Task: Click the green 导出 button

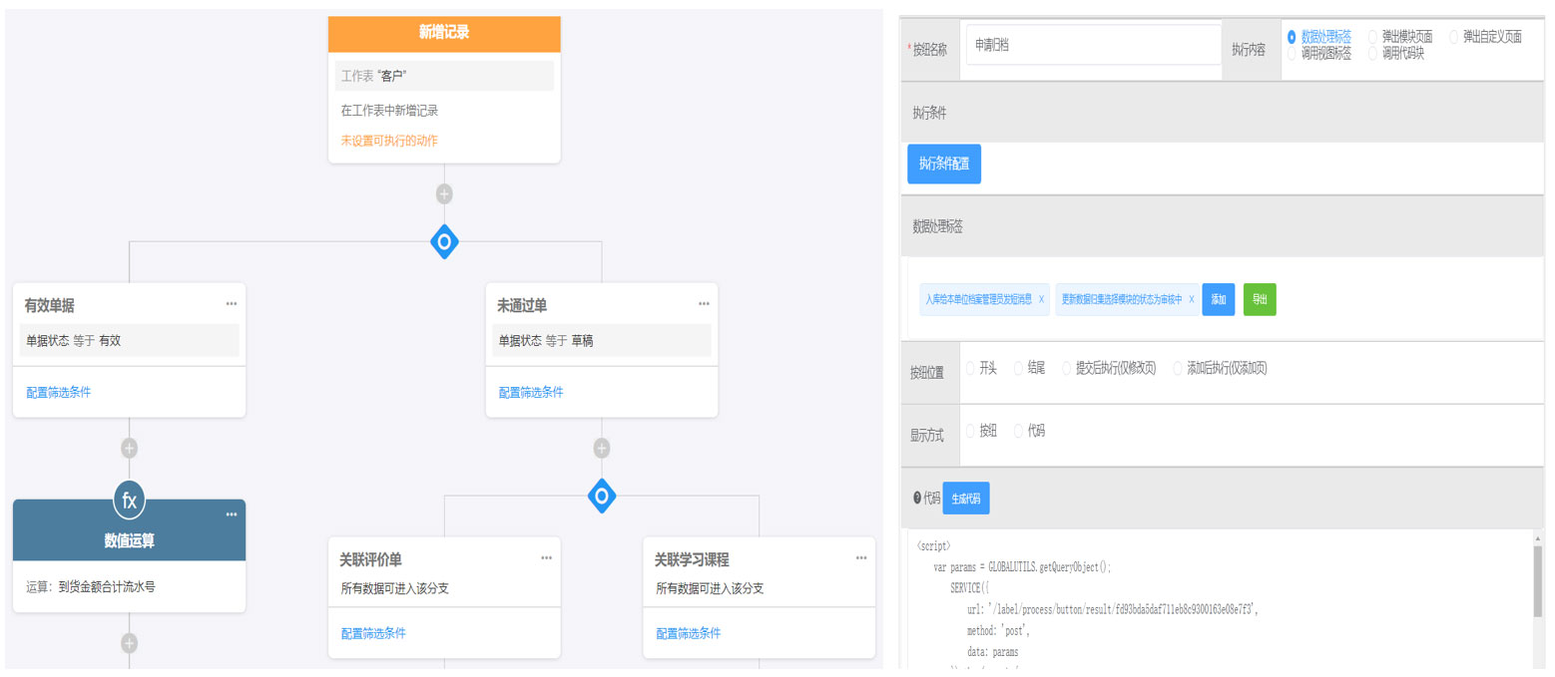Action: pos(1260,299)
